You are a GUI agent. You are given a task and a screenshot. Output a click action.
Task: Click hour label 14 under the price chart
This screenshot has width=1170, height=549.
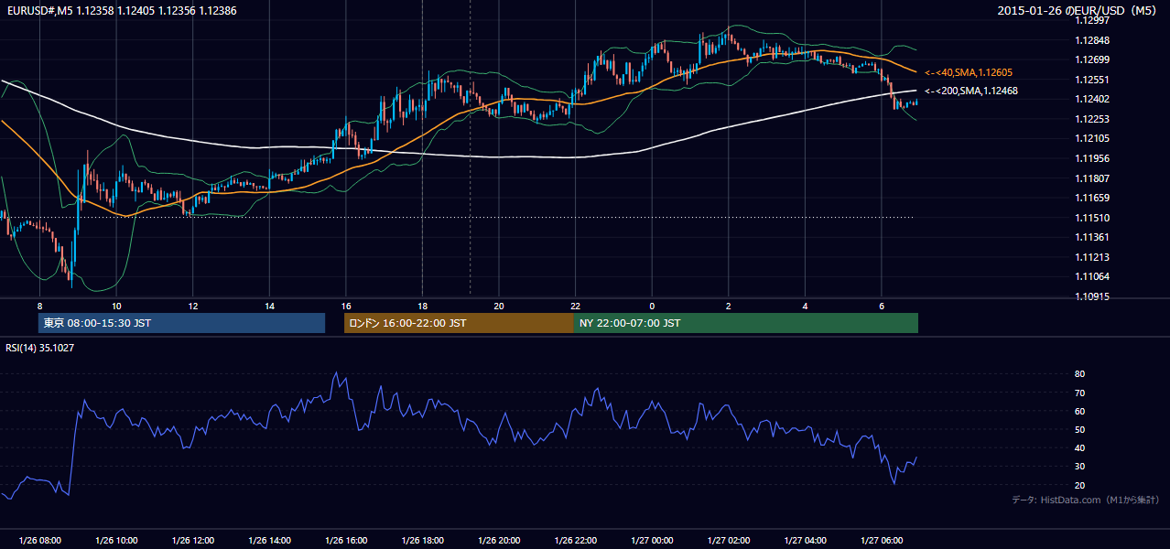[269, 306]
